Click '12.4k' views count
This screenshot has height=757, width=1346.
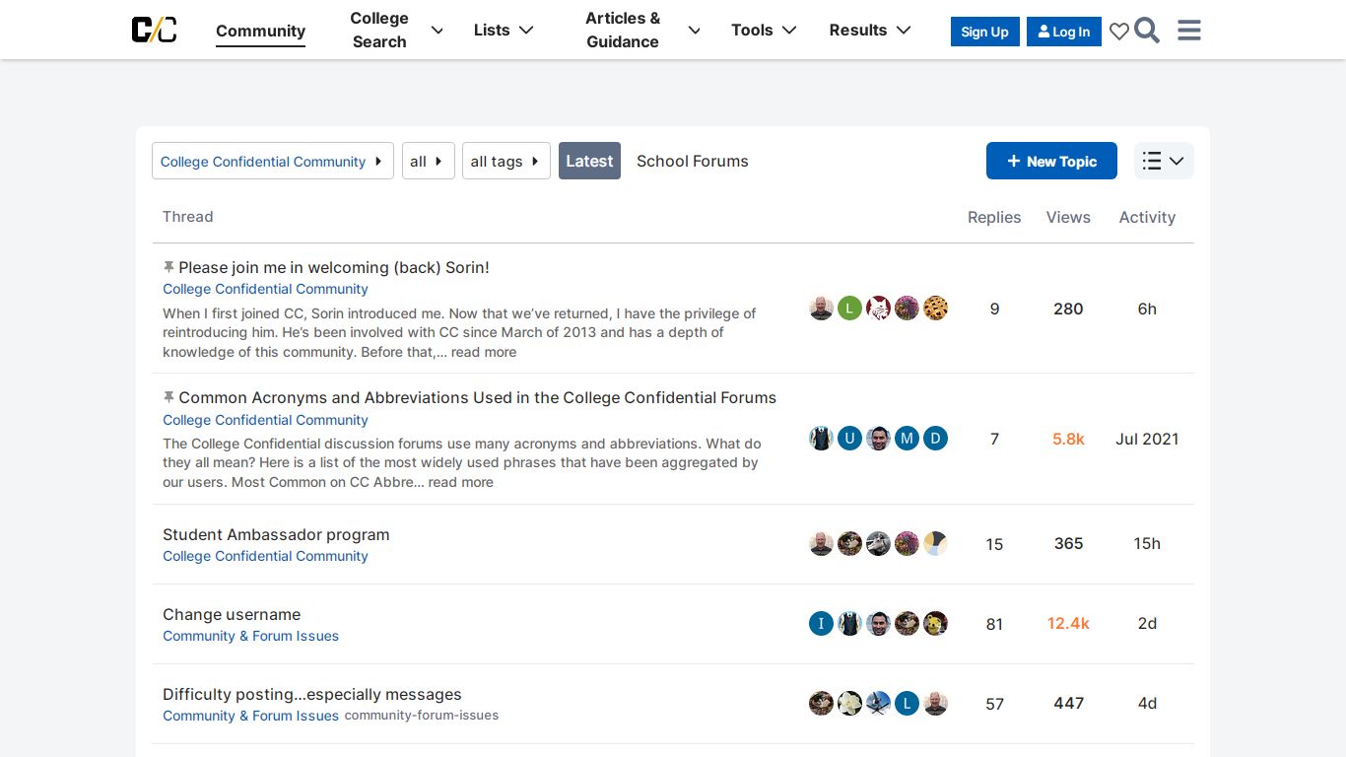pos(1068,623)
